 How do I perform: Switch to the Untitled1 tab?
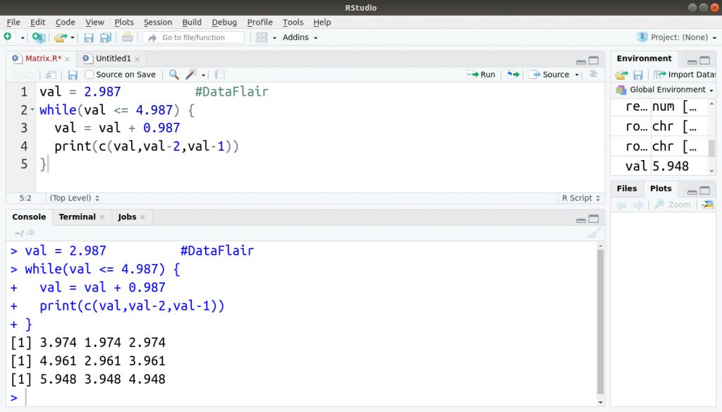pyautogui.click(x=114, y=59)
